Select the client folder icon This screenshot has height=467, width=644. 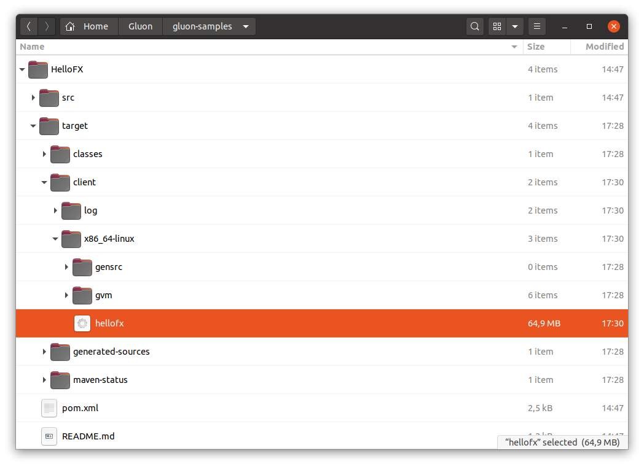(x=60, y=182)
